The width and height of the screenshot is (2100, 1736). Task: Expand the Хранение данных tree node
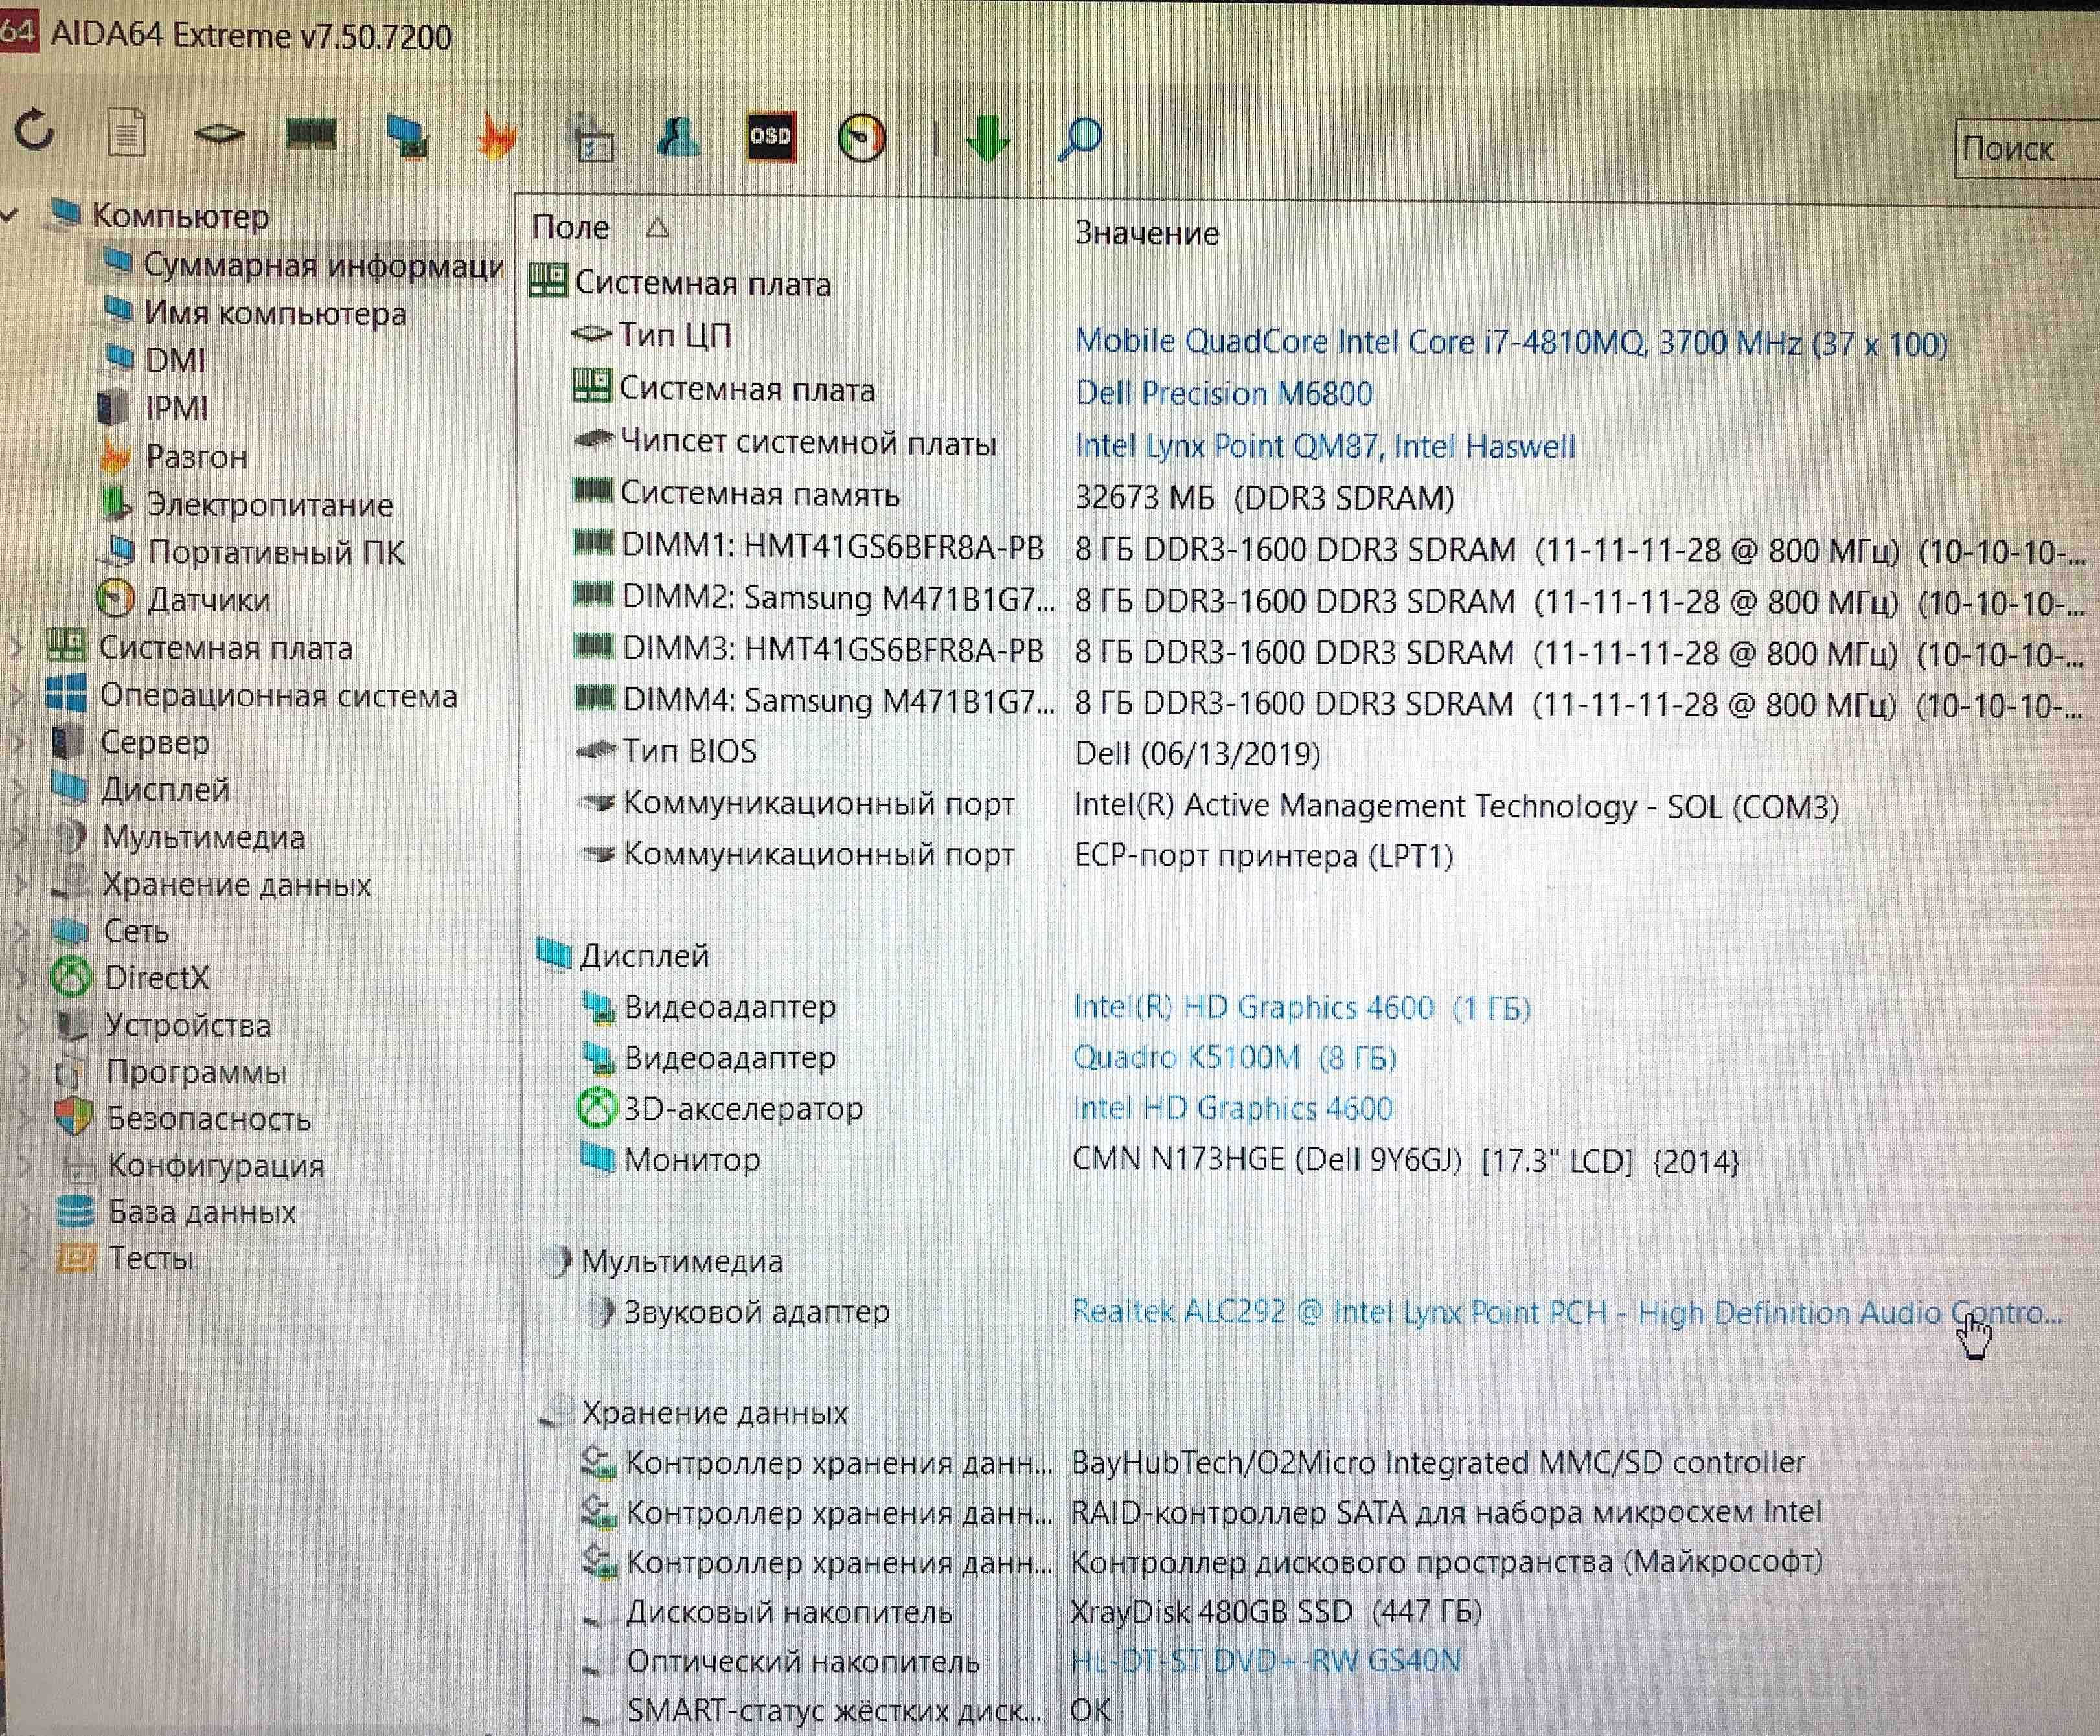coord(20,883)
